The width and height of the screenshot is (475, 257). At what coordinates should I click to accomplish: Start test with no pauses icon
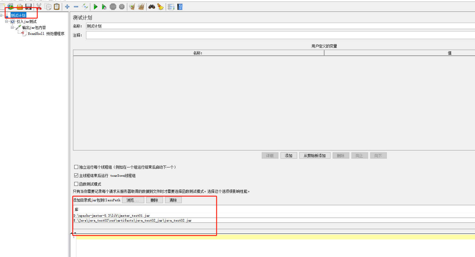[x=104, y=6]
